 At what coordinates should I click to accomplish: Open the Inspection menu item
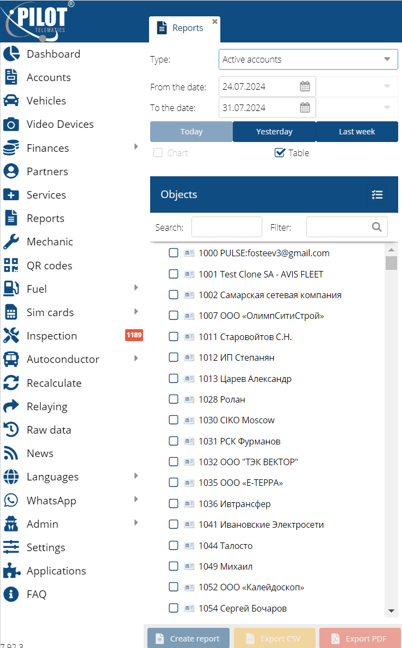(52, 336)
